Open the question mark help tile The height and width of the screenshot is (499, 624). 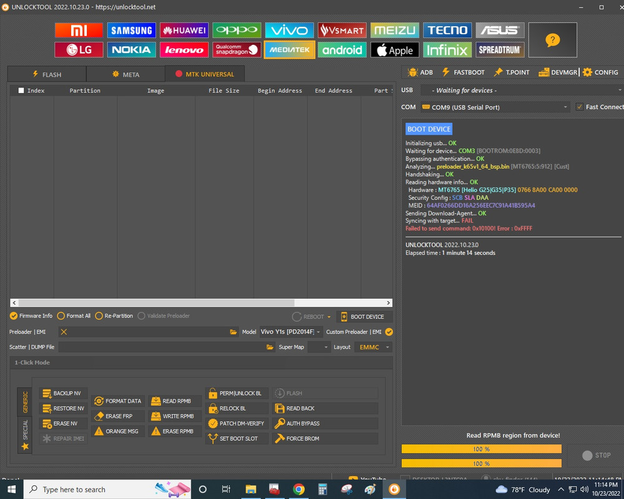[x=552, y=40]
